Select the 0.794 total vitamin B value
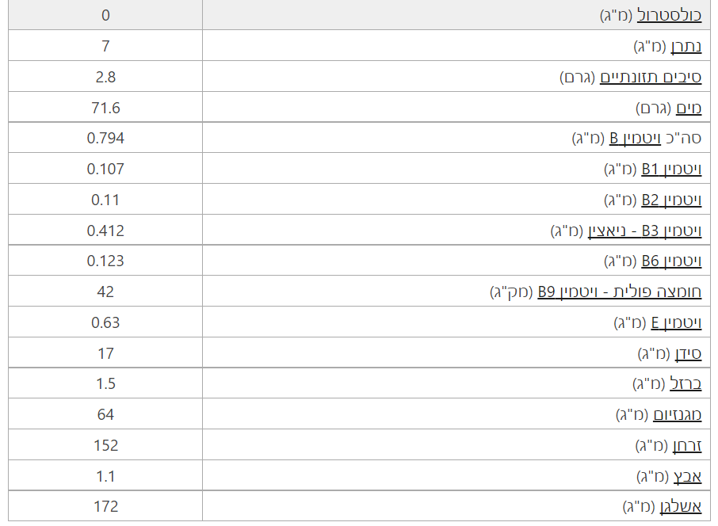718x526 pixels. [x=105, y=139]
